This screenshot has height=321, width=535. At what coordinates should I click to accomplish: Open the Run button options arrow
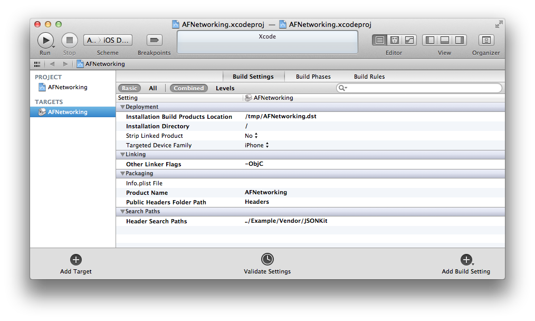[x=54, y=47]
